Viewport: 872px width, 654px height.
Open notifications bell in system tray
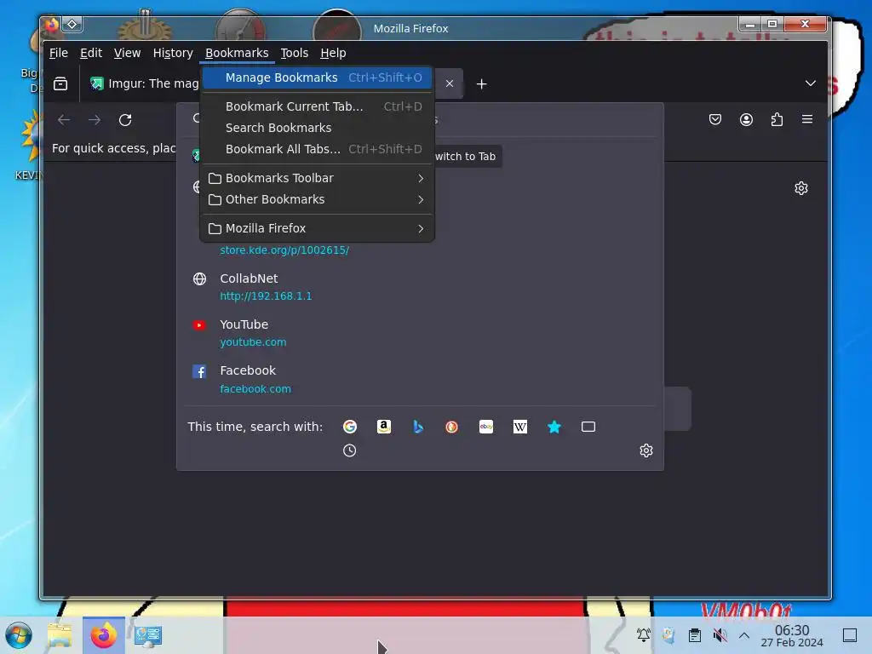point(644,634)
